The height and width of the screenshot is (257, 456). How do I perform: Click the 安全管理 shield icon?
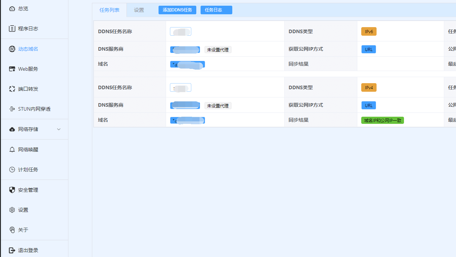[x=12, y=190]
